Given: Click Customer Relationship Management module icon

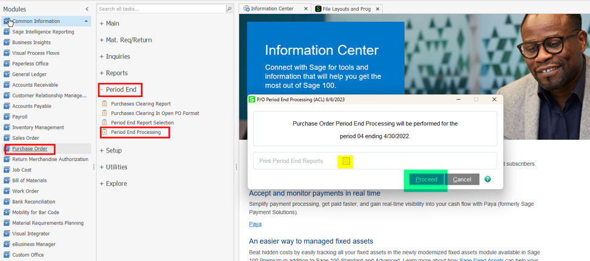Looking at the screenshot, I should click(7, 96).
